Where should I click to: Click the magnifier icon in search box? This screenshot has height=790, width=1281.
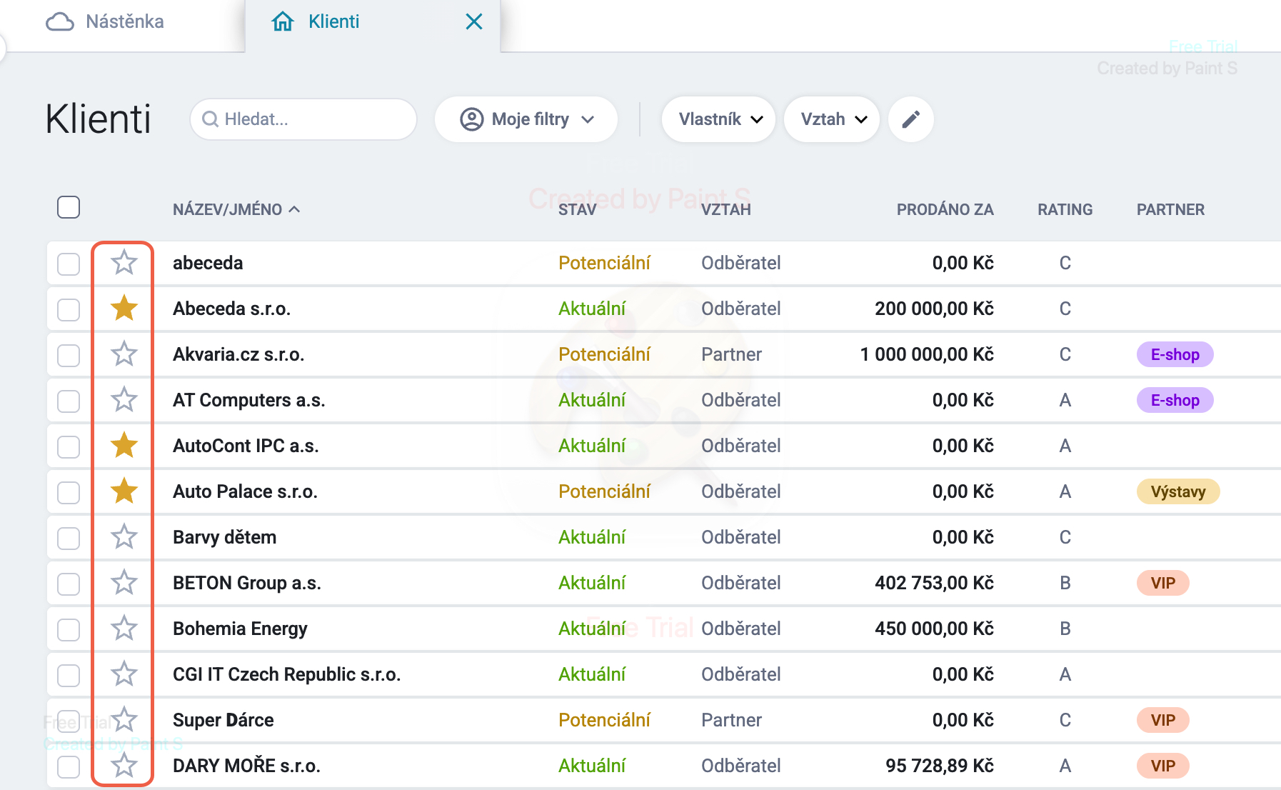[211, 119]
